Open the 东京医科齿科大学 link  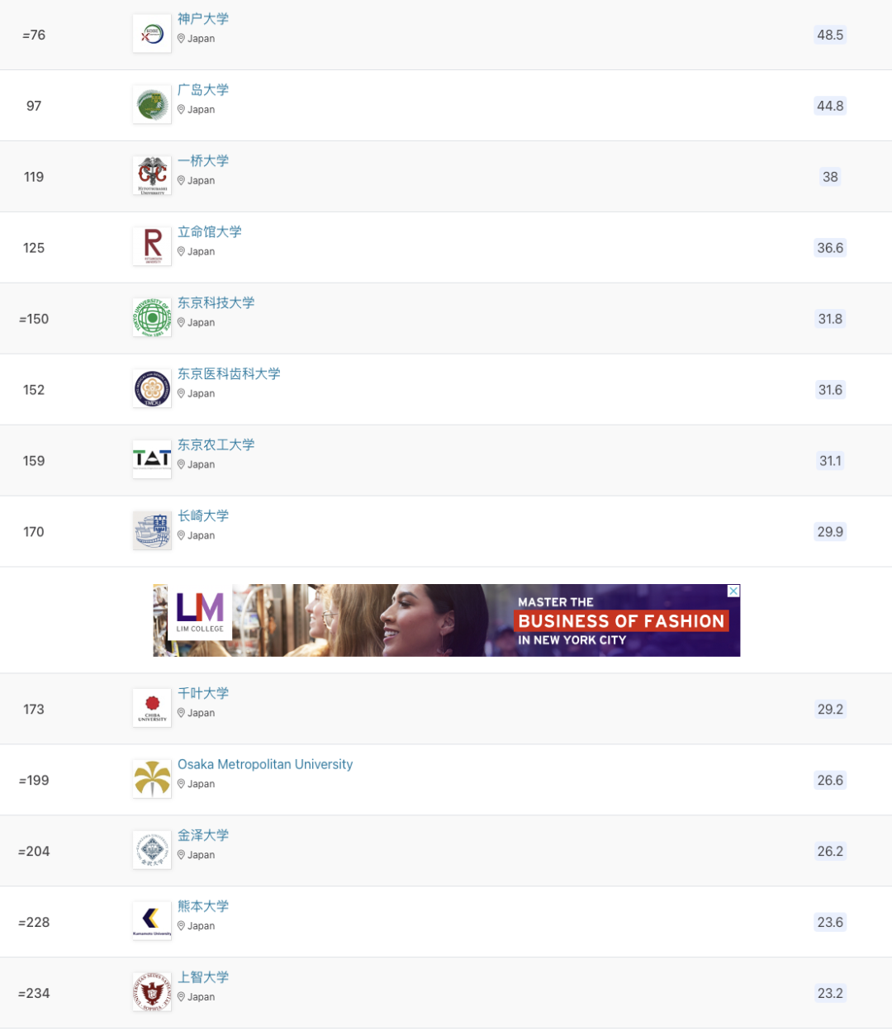pos(229,374)
